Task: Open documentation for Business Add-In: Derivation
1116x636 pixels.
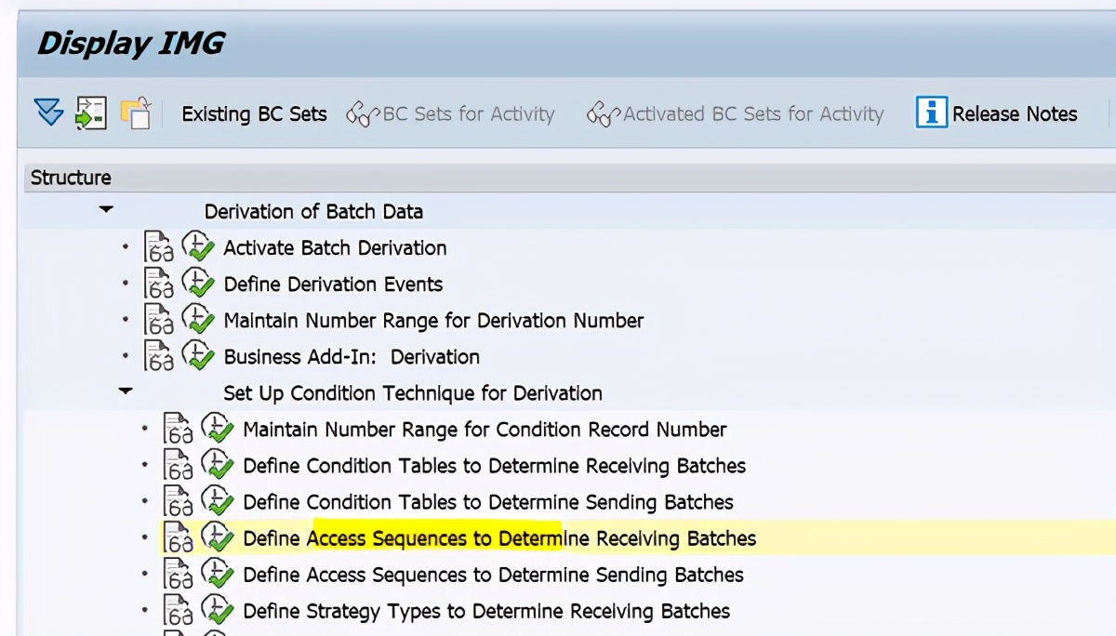Action: [158, 355]
